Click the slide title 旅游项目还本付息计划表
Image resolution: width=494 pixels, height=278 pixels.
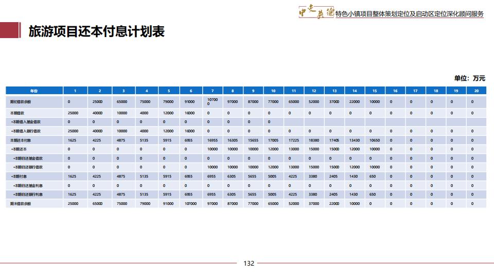click(x=96, y=31)
